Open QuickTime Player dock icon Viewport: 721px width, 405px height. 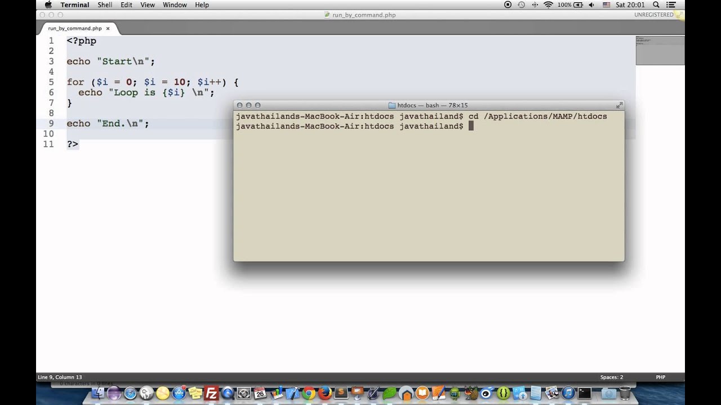tap(228, 393)
